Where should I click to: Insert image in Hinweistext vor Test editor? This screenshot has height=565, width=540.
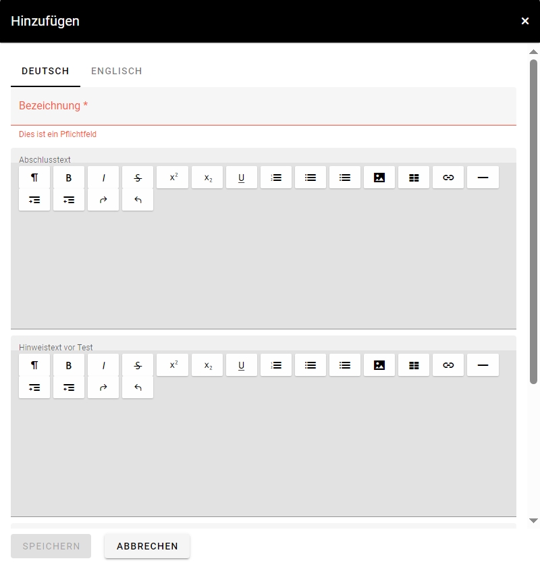point(379,365)
